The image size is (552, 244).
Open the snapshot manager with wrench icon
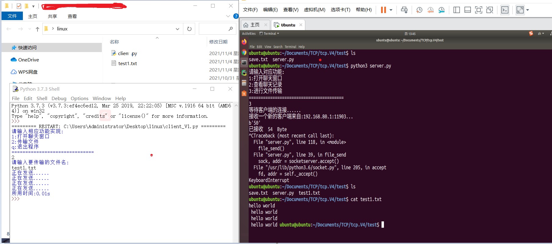click(441, 10)
